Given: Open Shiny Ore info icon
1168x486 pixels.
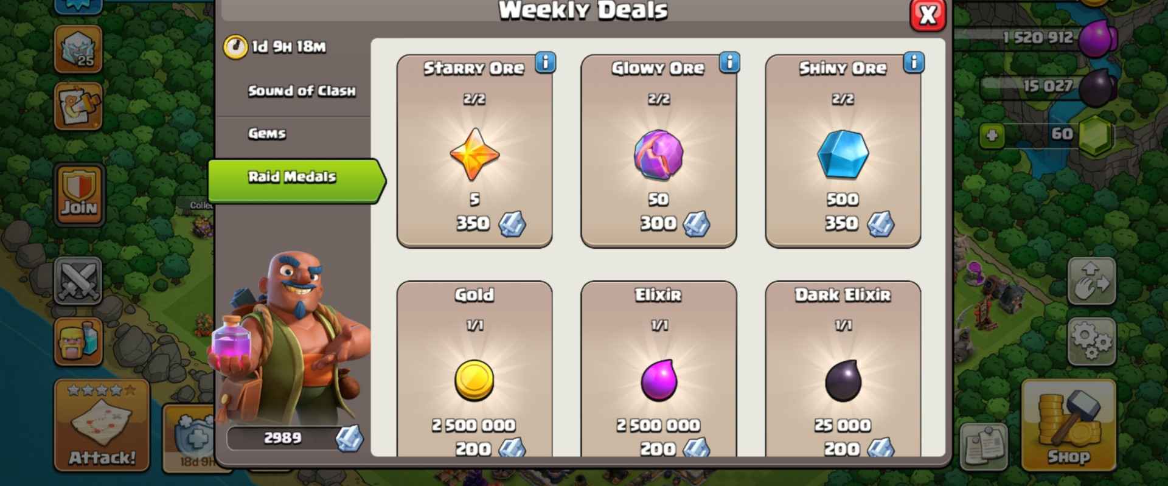Looking at the screenshot, I should (914, 63).
